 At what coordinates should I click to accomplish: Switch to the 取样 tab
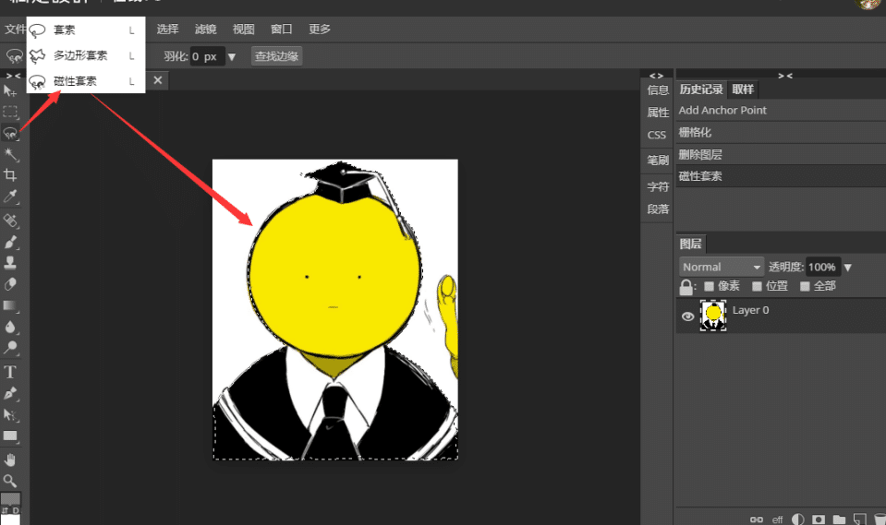[x=743, y=89]
